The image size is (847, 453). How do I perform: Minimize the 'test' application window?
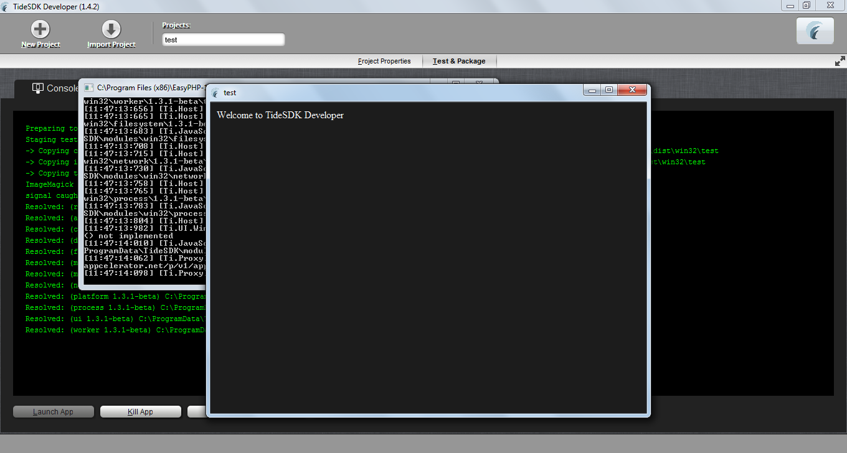592,90
